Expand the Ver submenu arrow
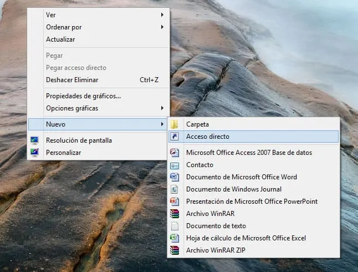The width and height of the screenshot is (358, 272). [162, 15]
